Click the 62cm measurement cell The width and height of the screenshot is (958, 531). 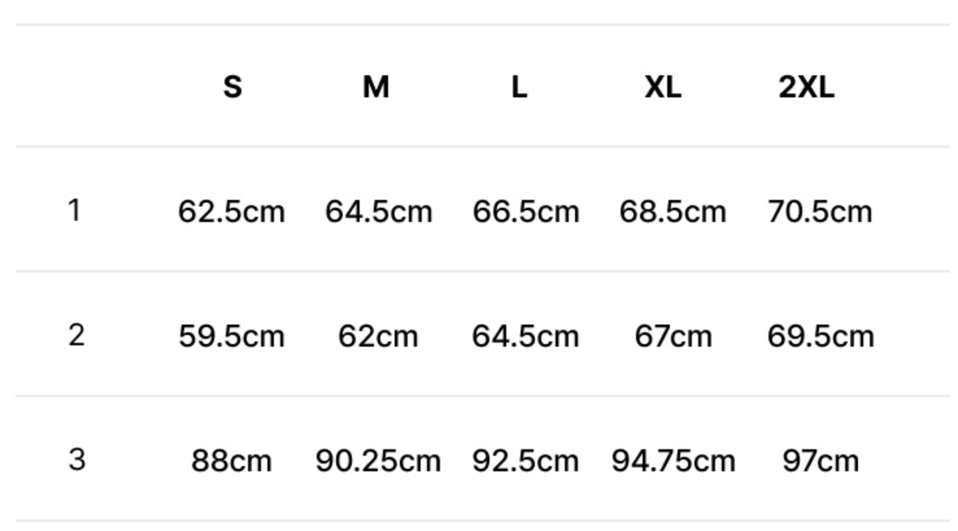[378, 336]
